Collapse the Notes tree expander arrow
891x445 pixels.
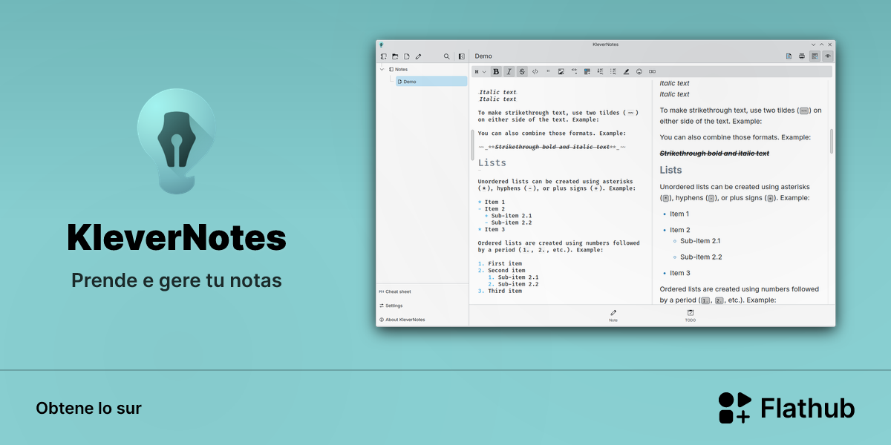[382, 69]
